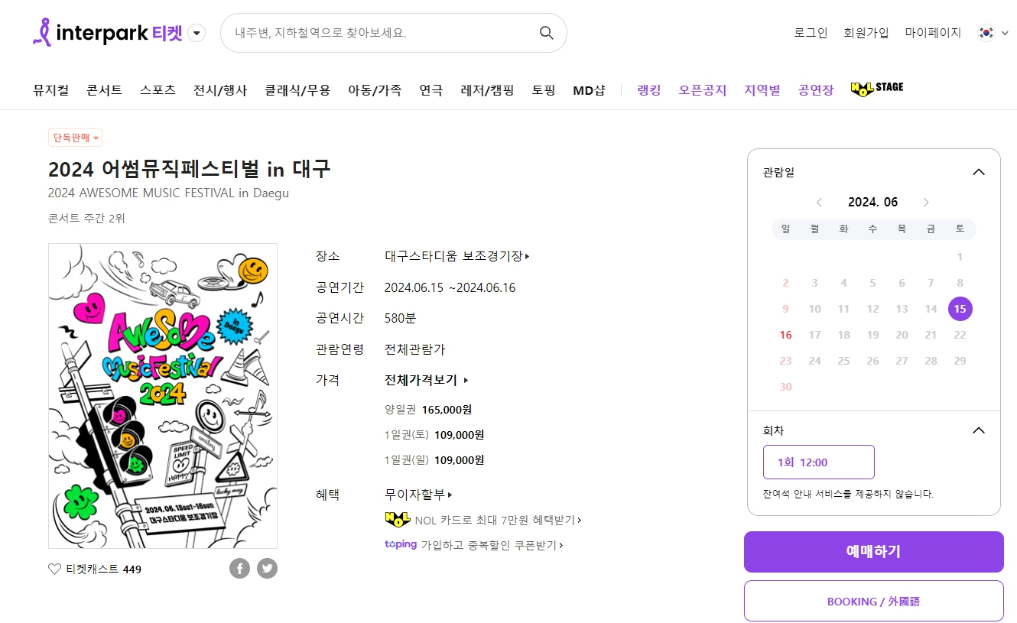Share on Twitter icon

click(267, 568)
